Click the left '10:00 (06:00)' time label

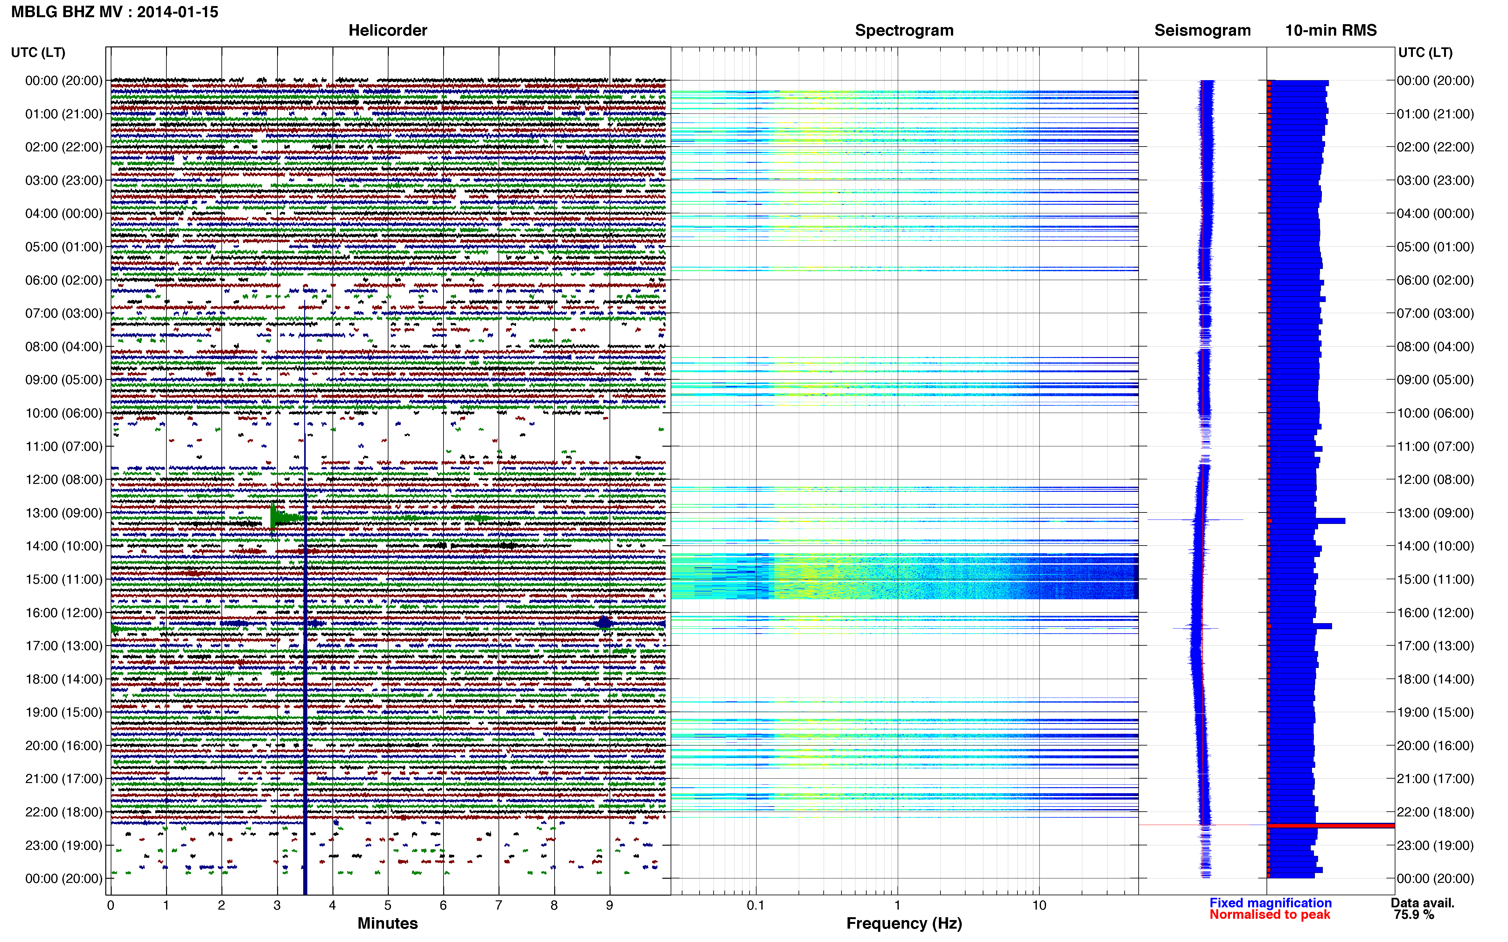click(x=64, y=413)
